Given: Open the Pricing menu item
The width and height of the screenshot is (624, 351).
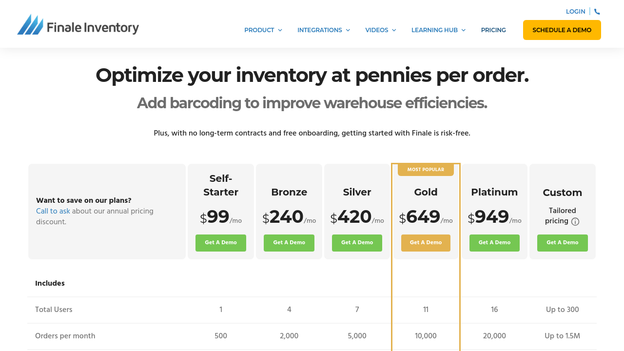Looking at the screenshot, I should (493, 30).
